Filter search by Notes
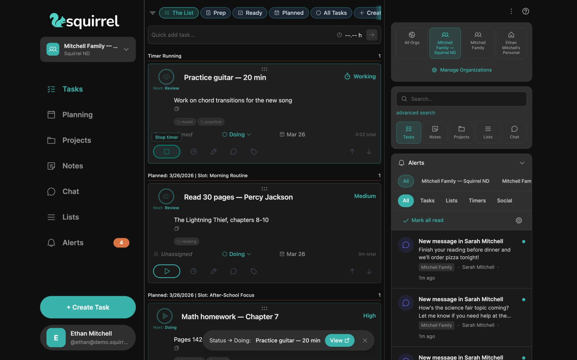 435,132
